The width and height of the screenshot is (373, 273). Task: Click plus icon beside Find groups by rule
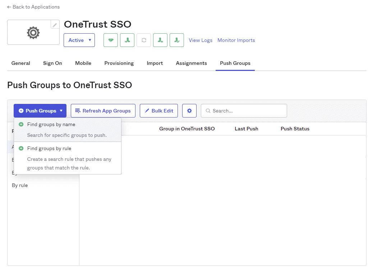tap(21, 148)
